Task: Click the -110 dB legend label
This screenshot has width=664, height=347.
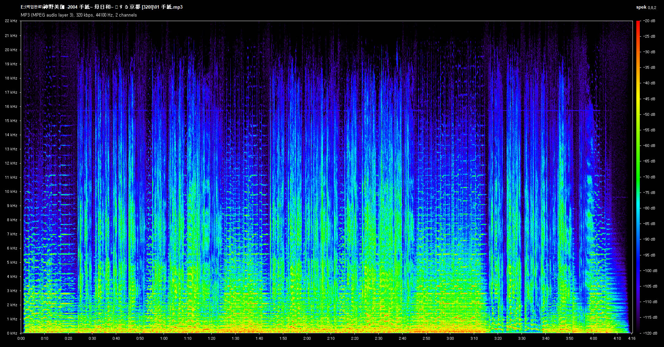Action: [650, 302]
